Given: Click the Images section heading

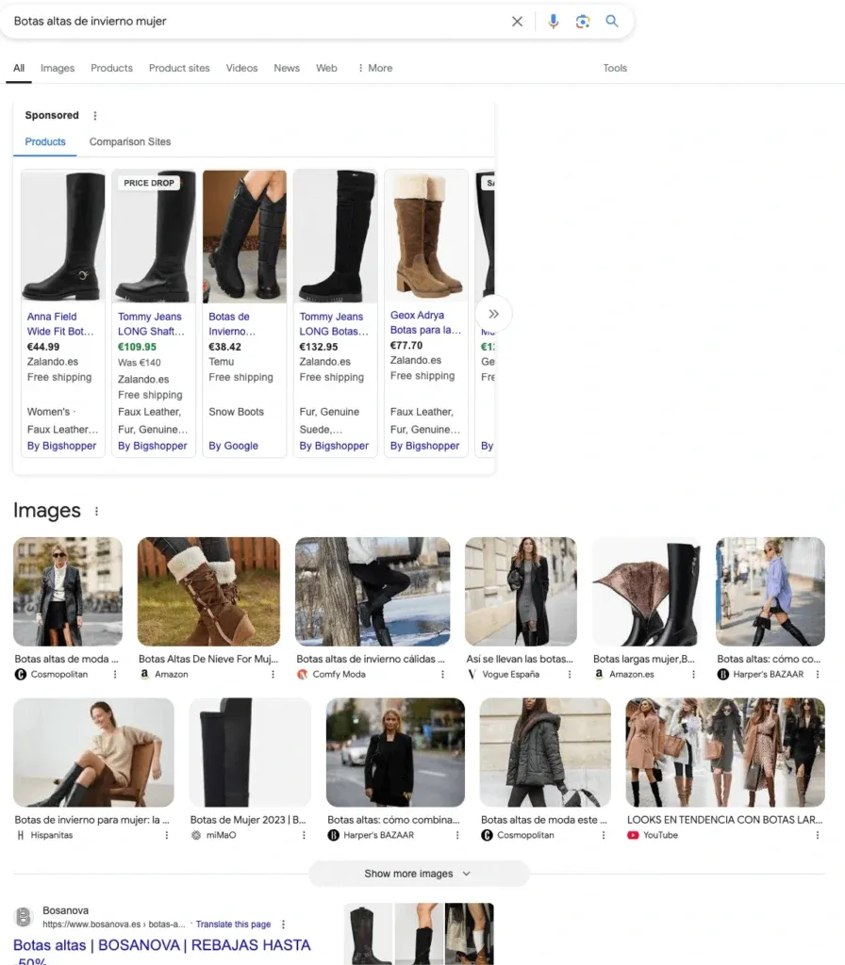Looking at the screenshot, I should pyautogui.click(x=47, y=511).
